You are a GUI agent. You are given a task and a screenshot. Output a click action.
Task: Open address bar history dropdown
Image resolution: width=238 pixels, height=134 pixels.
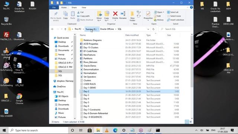(148, 29)
